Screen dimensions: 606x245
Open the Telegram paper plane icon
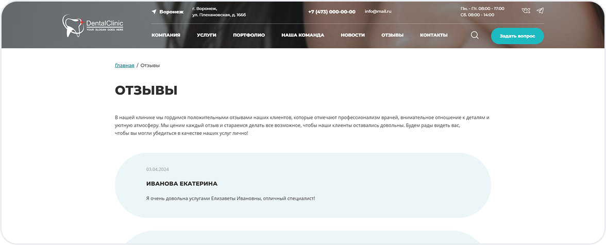pos(540,11)
